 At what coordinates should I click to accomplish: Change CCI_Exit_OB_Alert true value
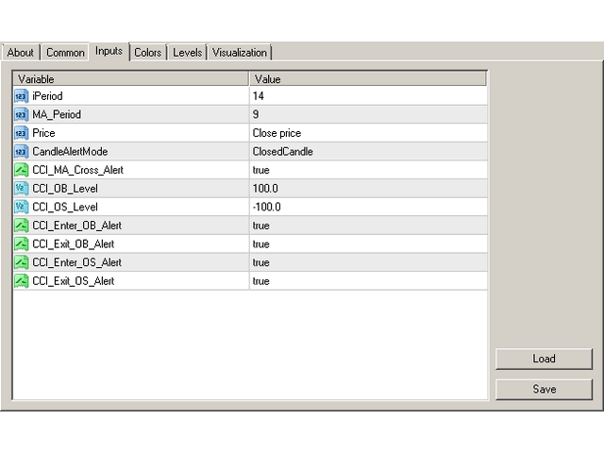[x=368, y=243]
